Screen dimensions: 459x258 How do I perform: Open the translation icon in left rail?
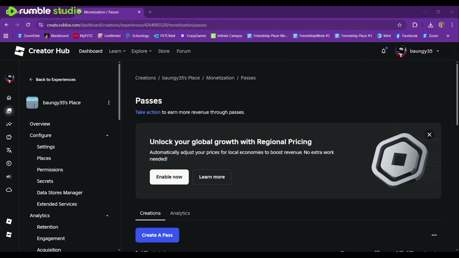(9, 150)
